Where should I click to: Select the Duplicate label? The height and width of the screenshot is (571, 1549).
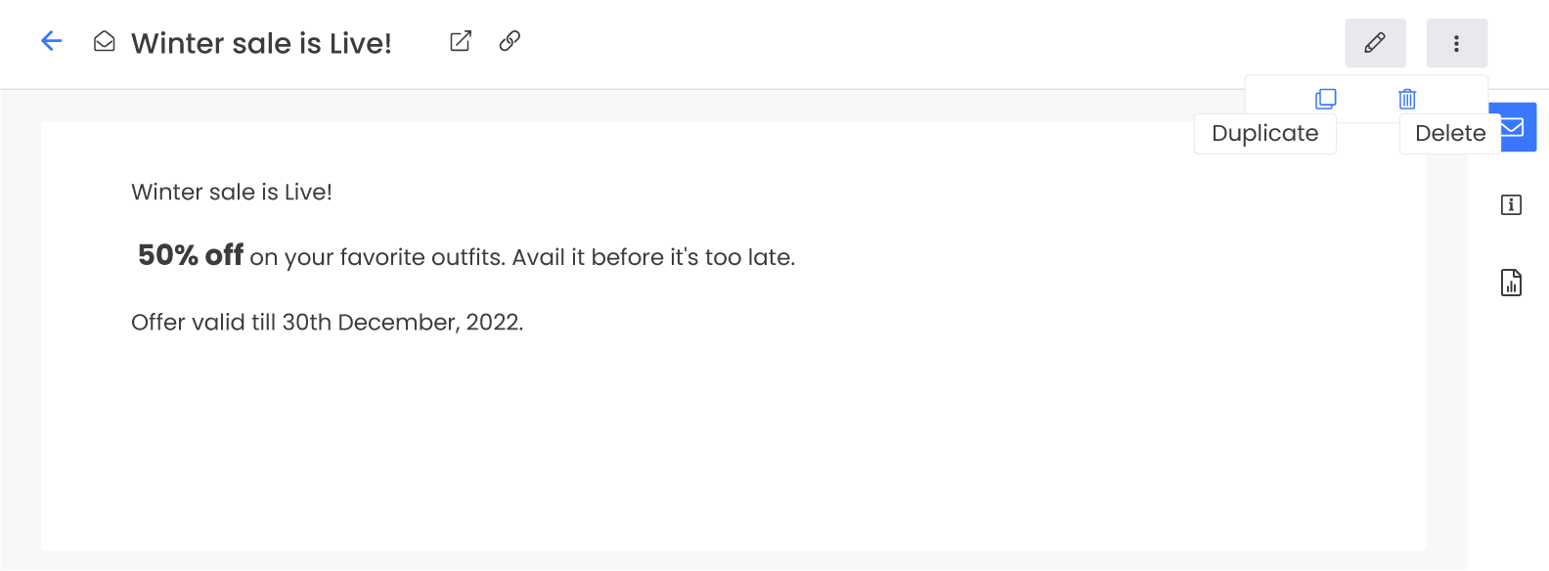coord(1264,134)
